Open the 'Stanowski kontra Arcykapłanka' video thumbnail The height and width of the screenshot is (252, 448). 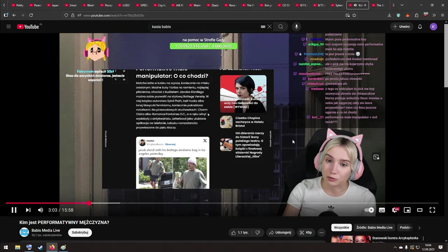[351, 239]
